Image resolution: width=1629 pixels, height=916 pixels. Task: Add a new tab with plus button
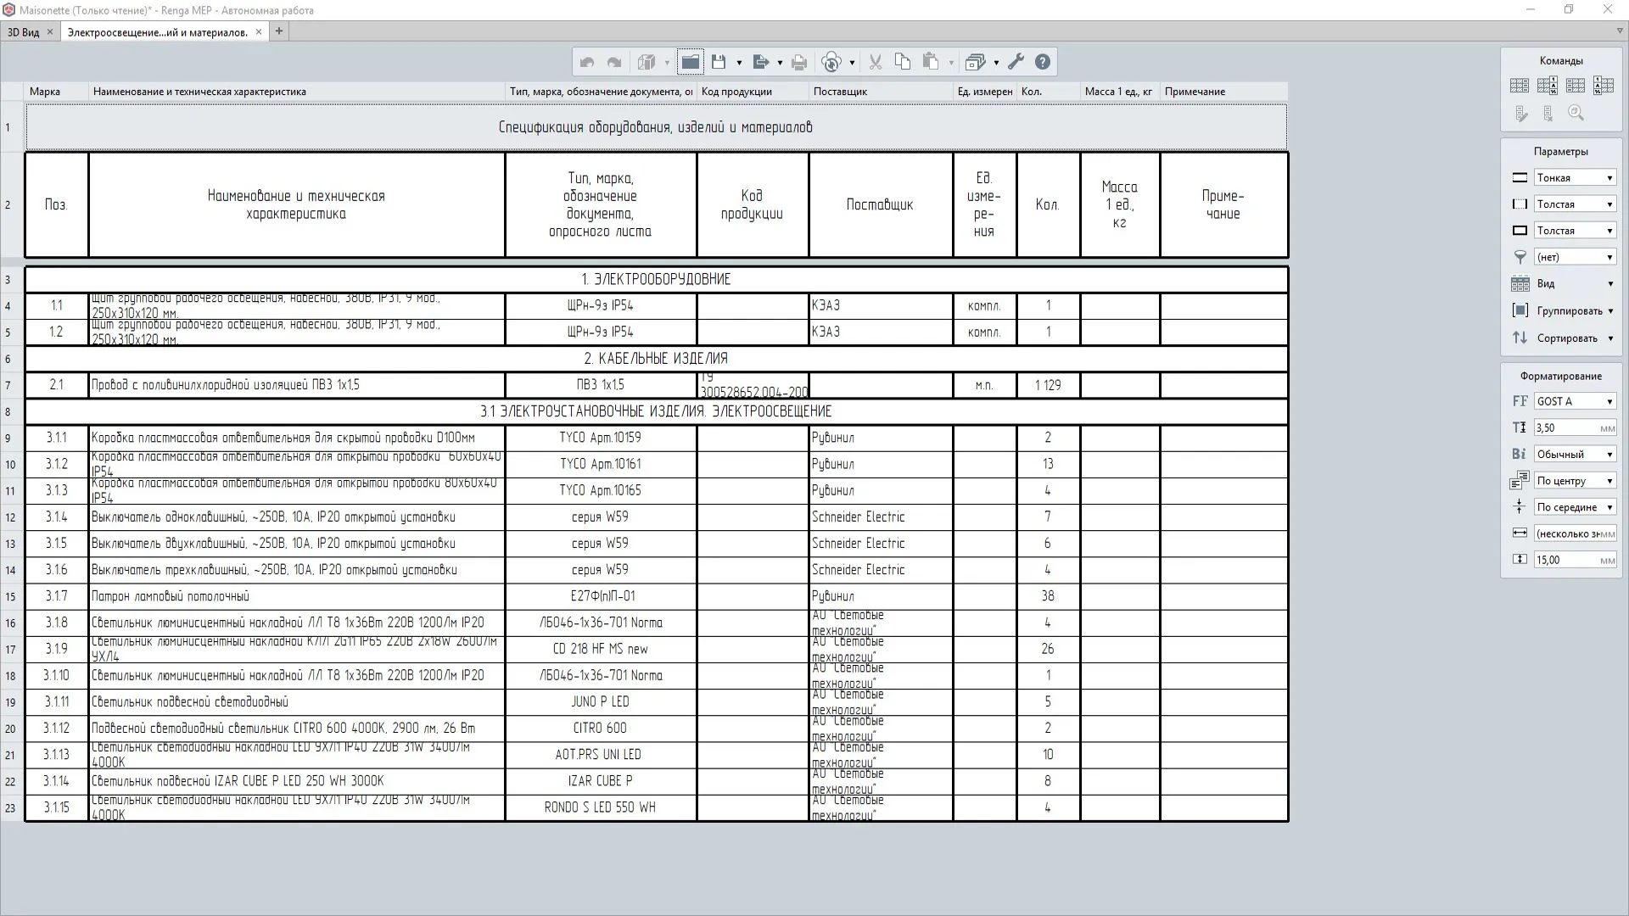click(x=279, y=31)
